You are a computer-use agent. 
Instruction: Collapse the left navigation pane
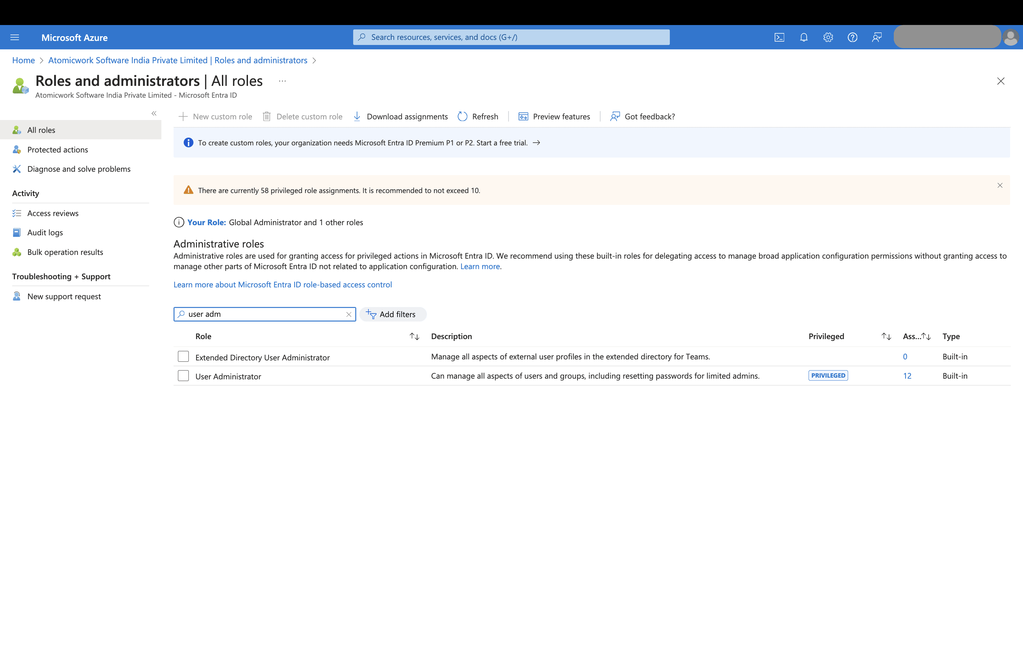(x=154, y=113)
